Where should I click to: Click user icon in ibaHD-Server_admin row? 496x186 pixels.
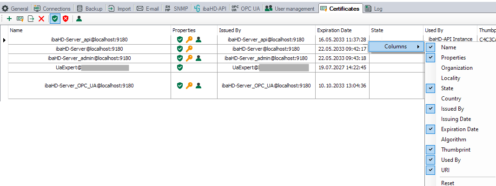click(198, 58)
